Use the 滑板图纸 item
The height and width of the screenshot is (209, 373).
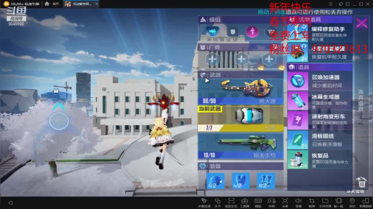(x=320, y=140)
